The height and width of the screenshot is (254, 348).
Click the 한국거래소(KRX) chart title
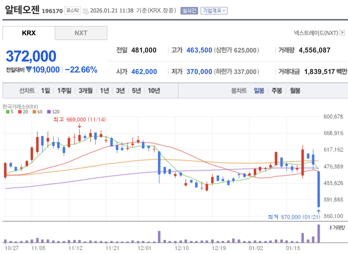20,106
